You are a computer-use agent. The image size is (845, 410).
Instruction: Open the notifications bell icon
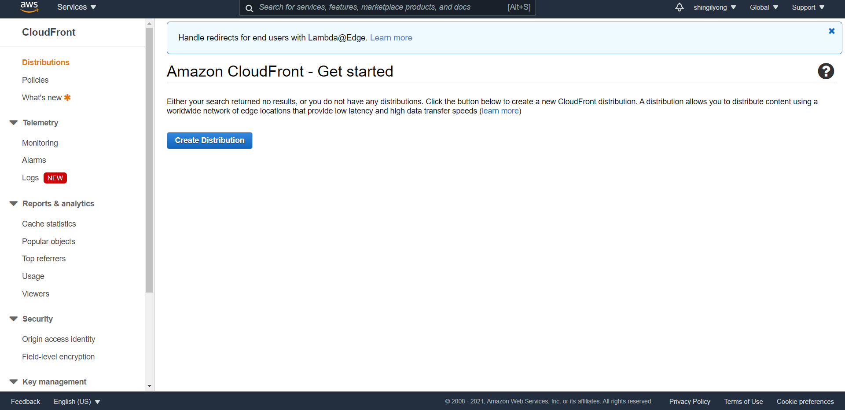click(x=680, y=7)
